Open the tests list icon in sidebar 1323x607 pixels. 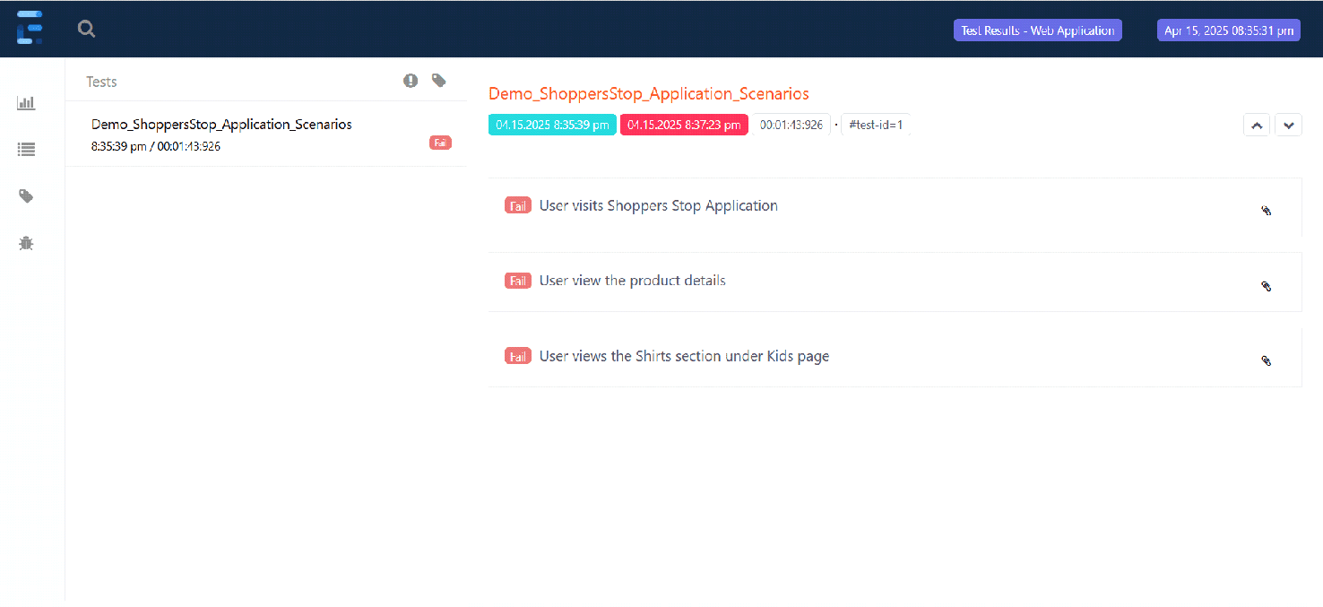(x=26, y=150)
